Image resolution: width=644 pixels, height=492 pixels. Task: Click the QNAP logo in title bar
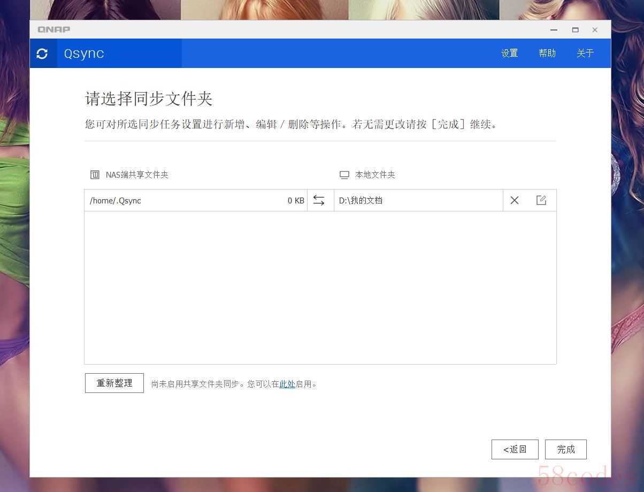53,29
